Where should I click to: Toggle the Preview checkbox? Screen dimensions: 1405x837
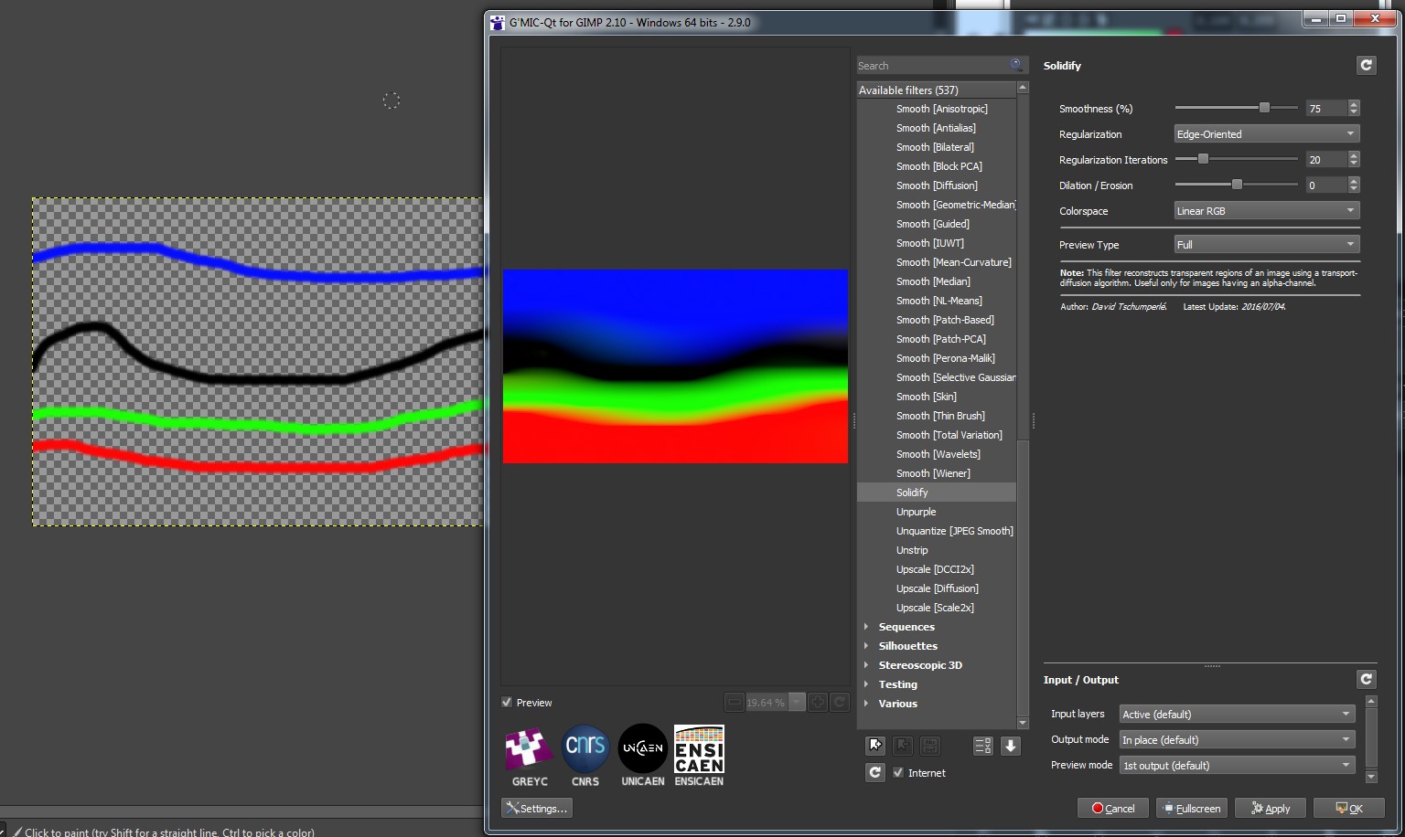tap(507, 702)
